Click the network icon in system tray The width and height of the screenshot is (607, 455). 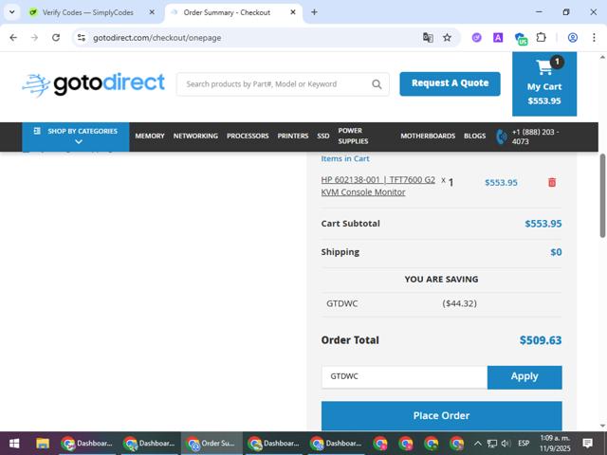[492, 444]
